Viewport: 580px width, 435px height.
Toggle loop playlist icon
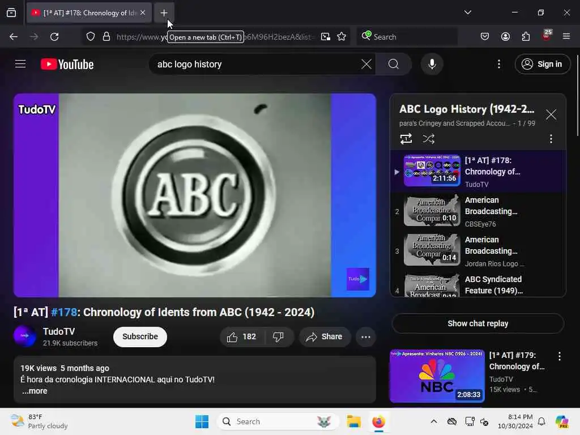(406, 139)
